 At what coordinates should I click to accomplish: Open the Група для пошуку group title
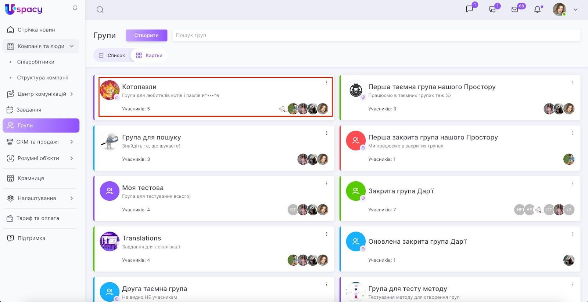coord(151,137)
